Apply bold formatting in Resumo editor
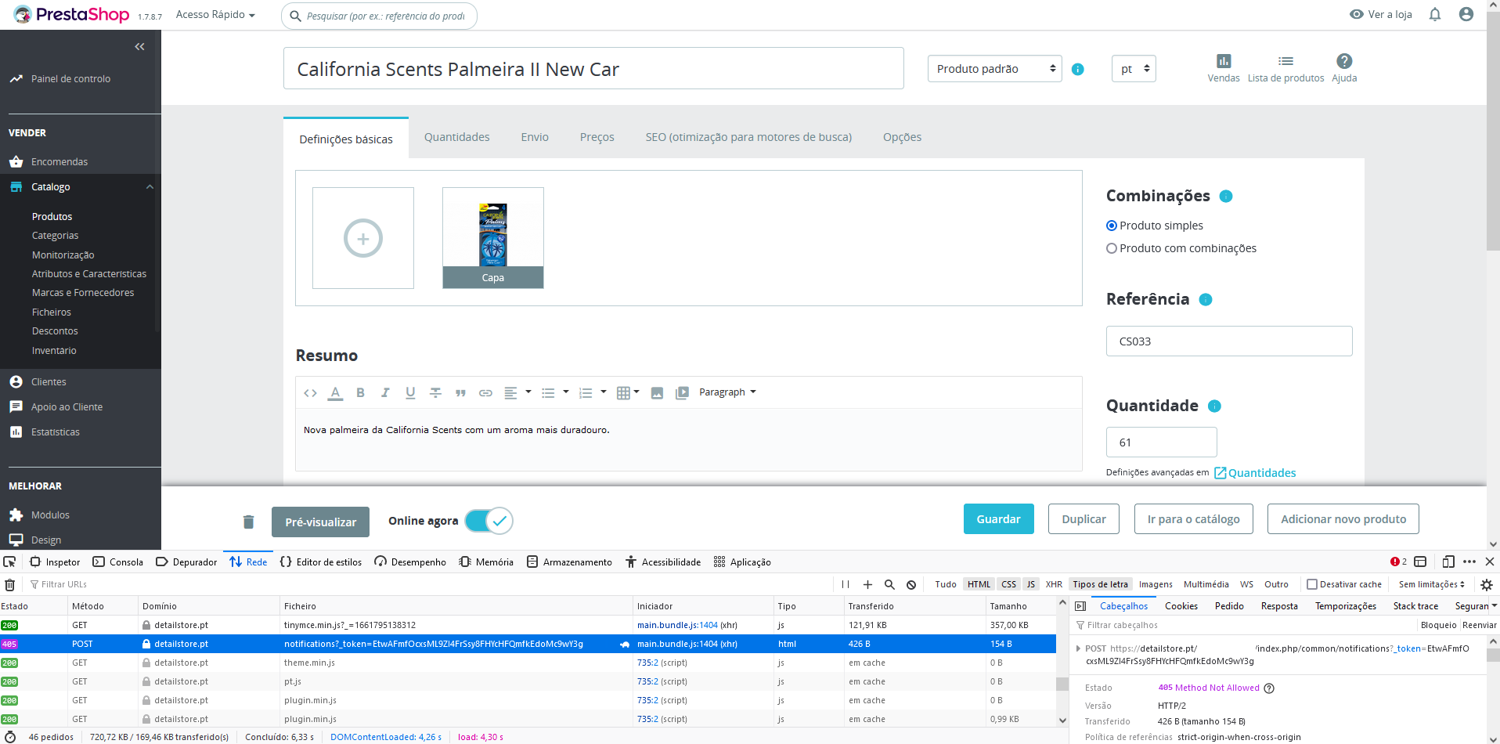The height and width of the screenshot is (744, 1500). point(360,392)
